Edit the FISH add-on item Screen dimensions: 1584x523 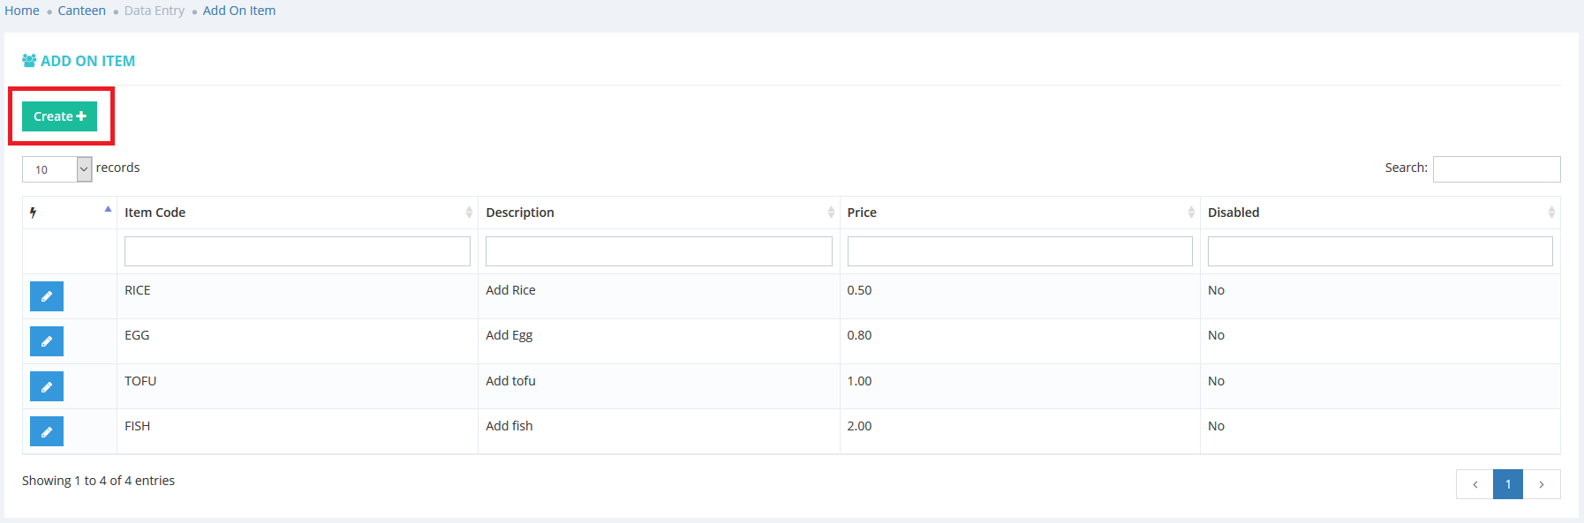click(47, 431)
